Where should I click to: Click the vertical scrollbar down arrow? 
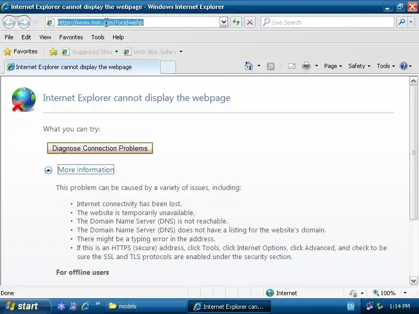pyautogui.click(x=413, y=281)
